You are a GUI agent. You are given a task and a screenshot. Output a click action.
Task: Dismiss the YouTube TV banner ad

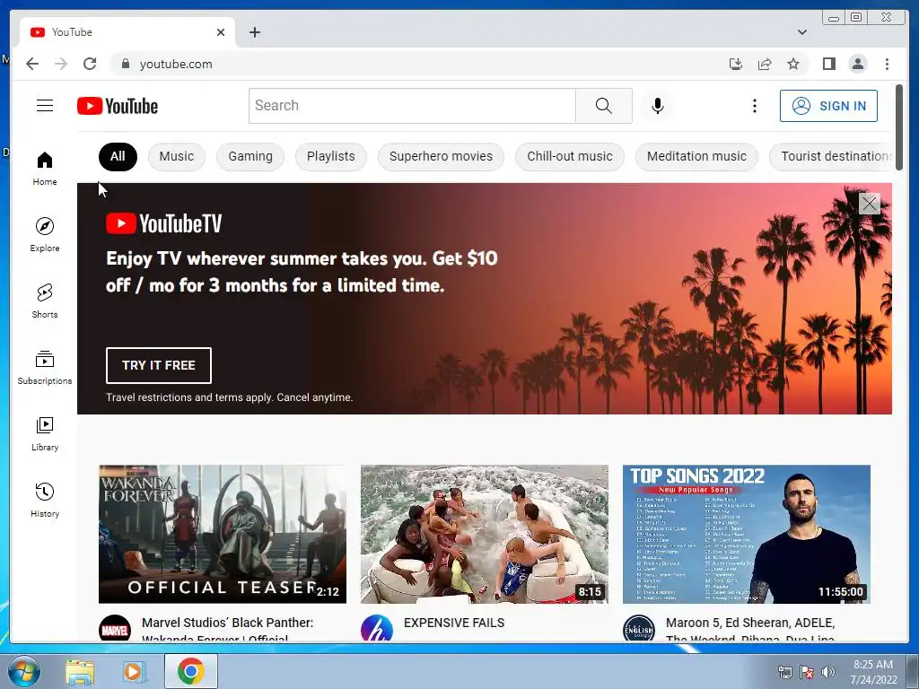coord(869,204)
